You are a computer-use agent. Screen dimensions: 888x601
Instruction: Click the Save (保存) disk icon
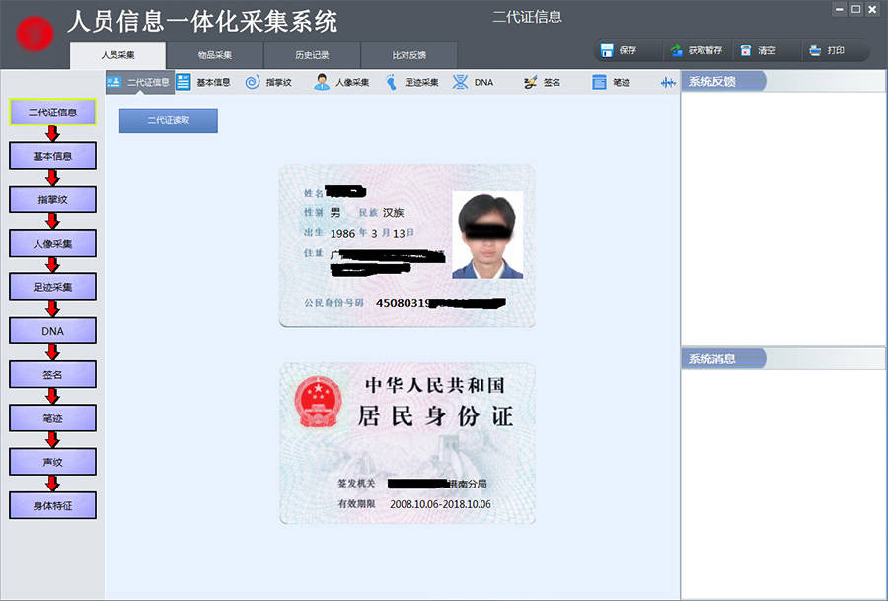tap(607, 51)
